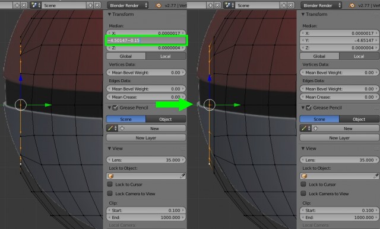Select the Scene tab under right Grease Pencil
The height and width of the screenshot is (229, 380).
tap(319, 119)
